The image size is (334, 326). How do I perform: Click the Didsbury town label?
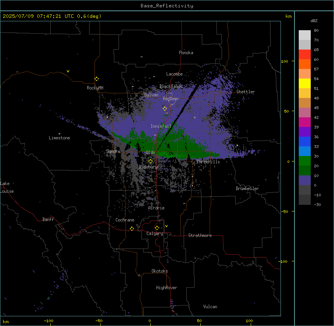148,167
